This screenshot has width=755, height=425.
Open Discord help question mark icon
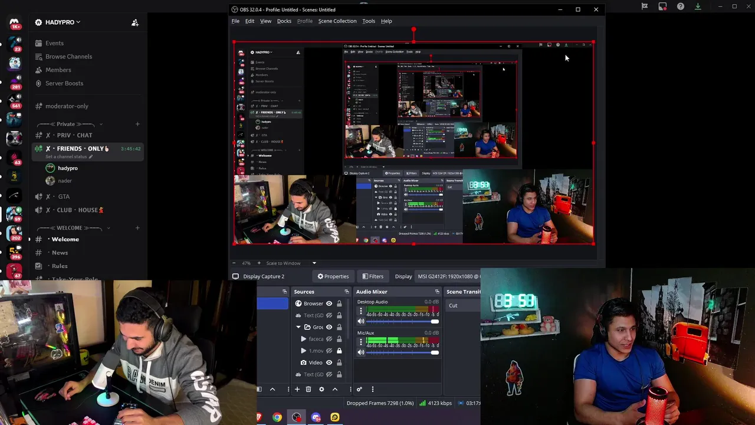(x=681, y=6)
